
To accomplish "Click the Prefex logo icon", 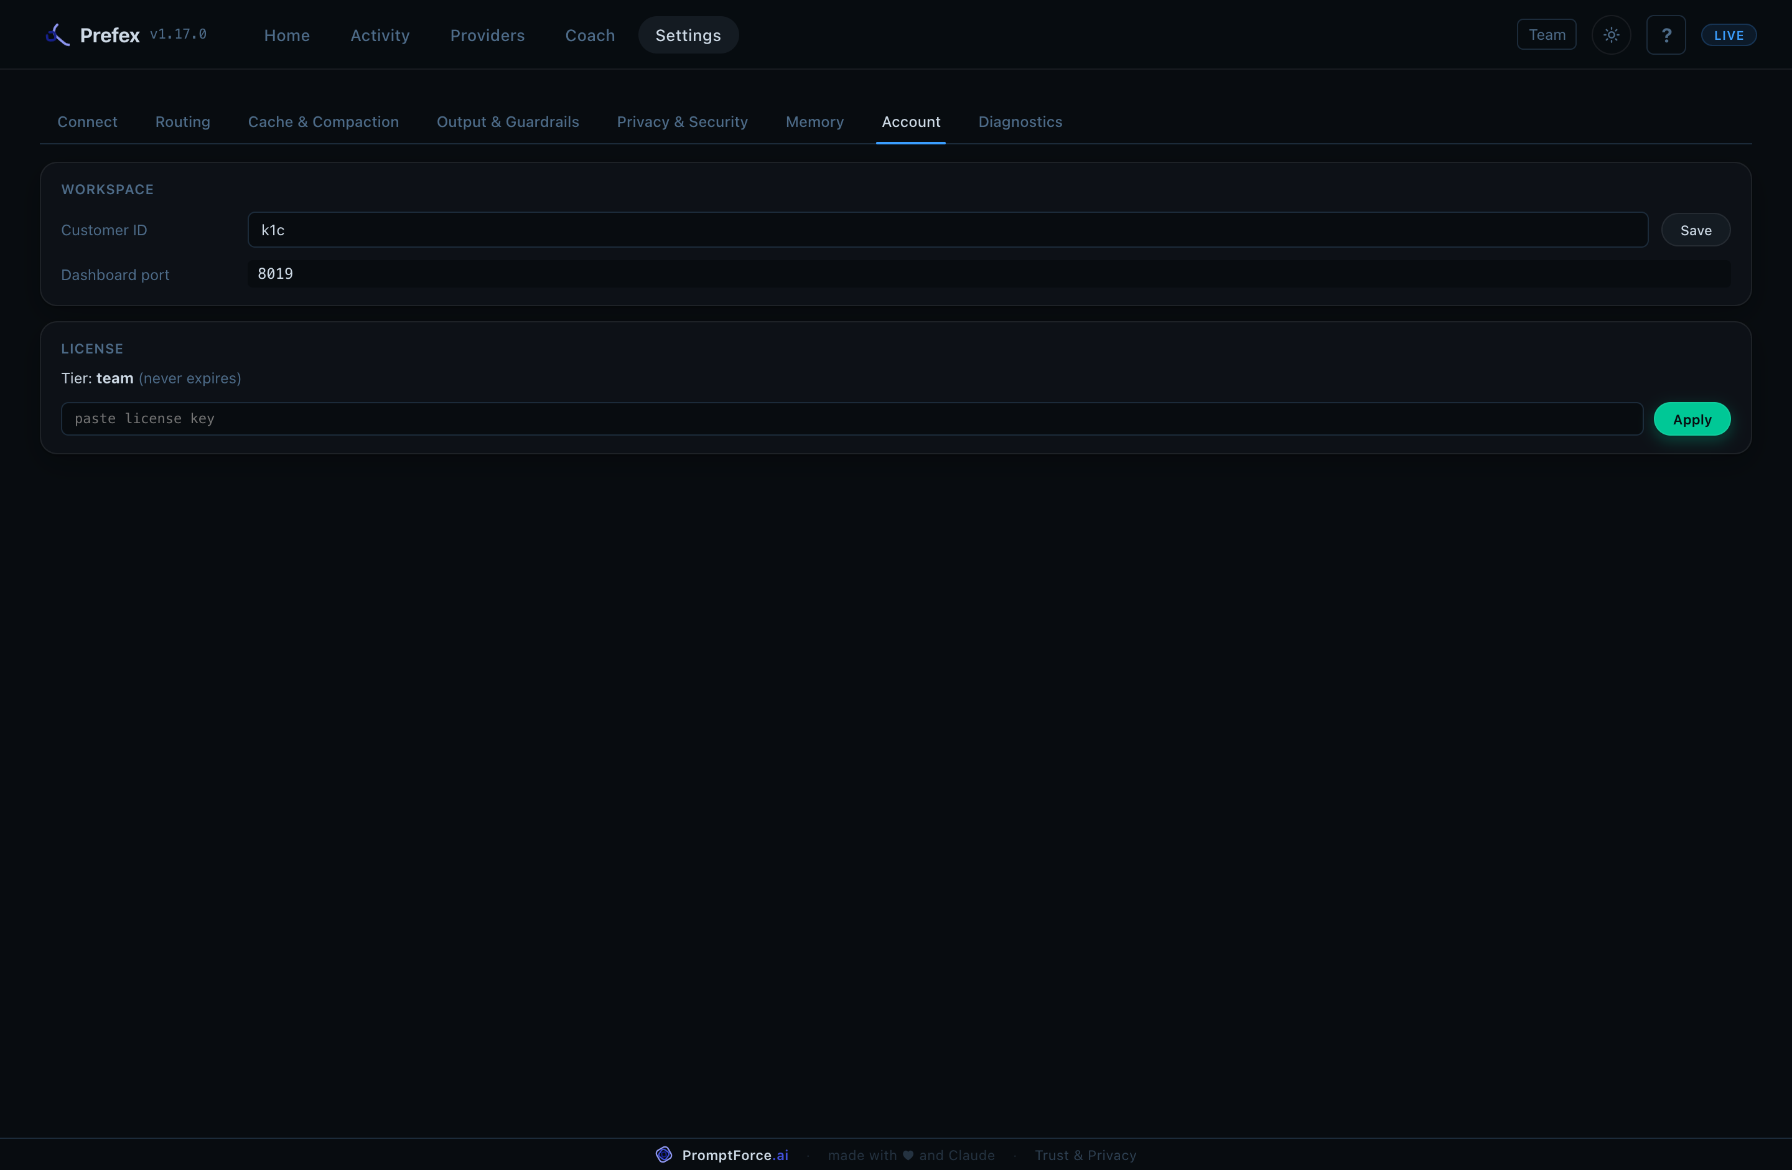I will click(x=58, y=35).
